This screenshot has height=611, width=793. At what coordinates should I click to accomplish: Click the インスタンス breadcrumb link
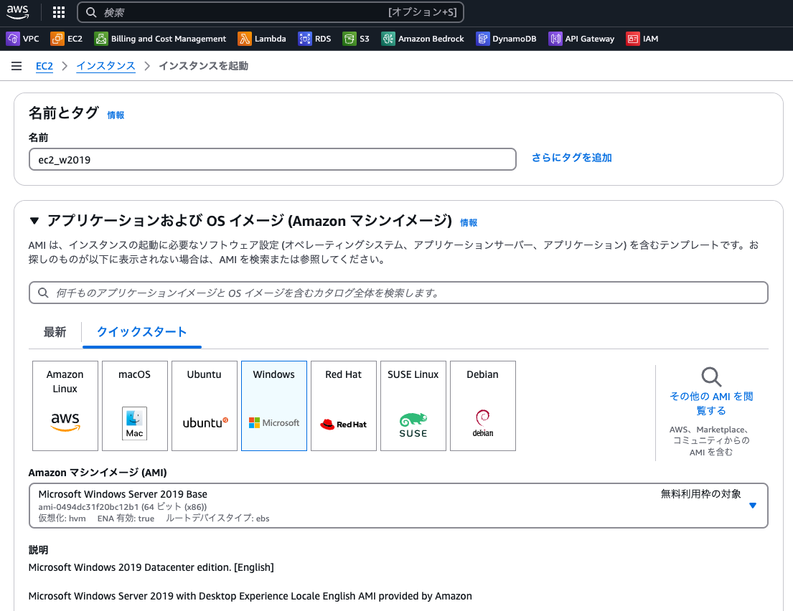(x=105, y=66)
